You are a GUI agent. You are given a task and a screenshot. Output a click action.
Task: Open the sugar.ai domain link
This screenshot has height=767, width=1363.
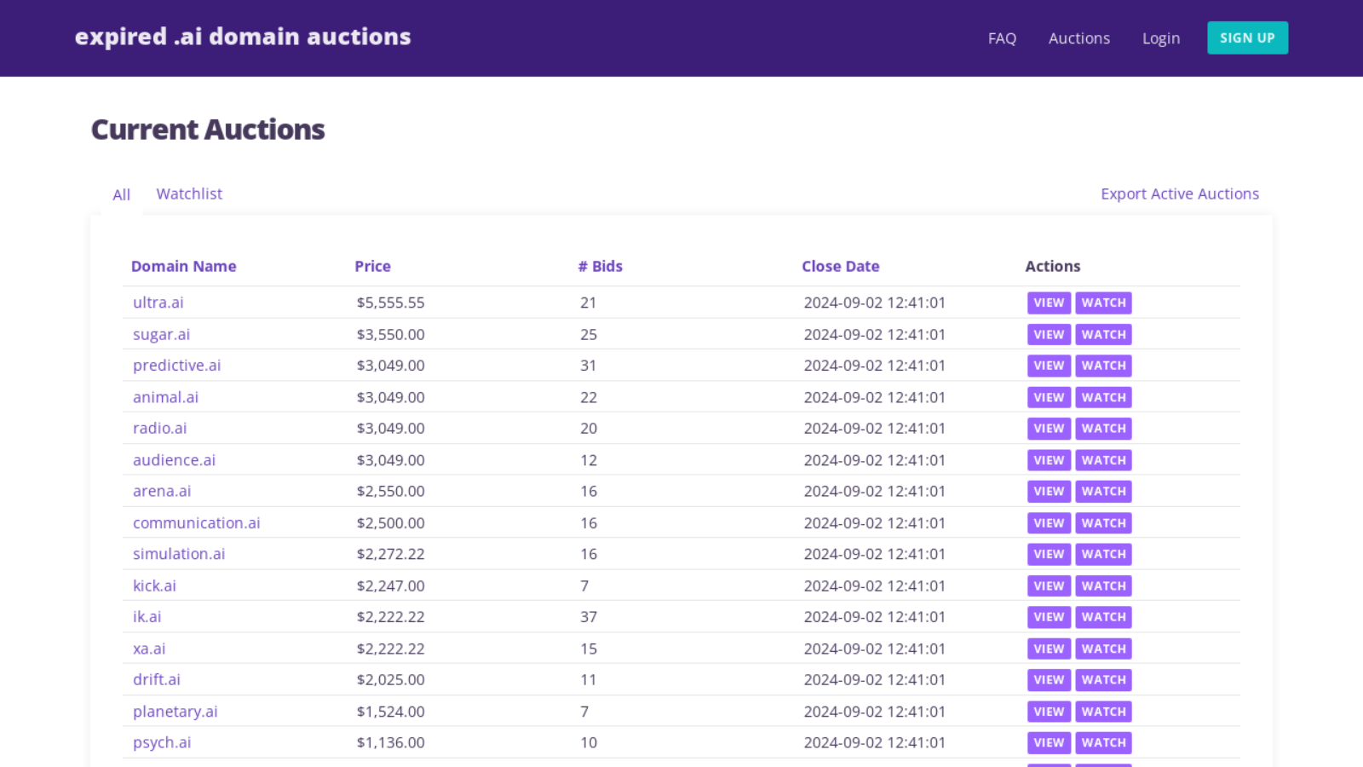click(x=161, y=334)
